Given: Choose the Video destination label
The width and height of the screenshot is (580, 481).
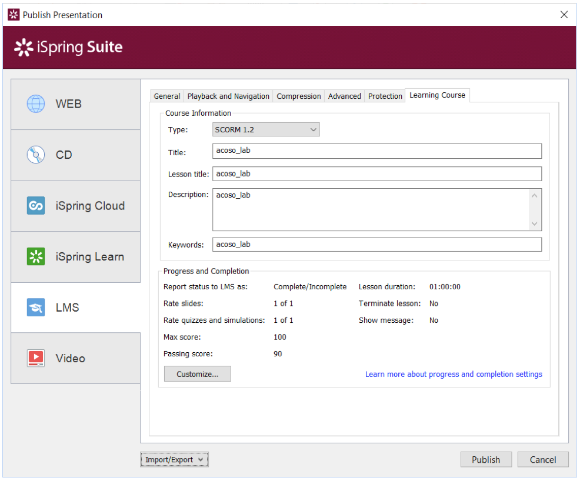Looking at the screenshot, I should [x=70, y=359].
